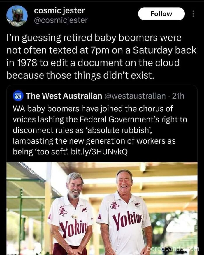Click the Follow button
This screenshot has width=204, height=255.
pyautogui.click(x=161, y=13)
